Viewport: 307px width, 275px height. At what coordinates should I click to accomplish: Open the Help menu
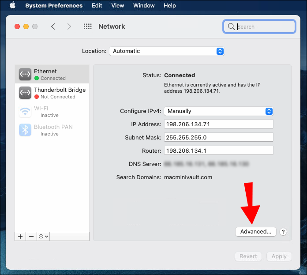(170, 5)
